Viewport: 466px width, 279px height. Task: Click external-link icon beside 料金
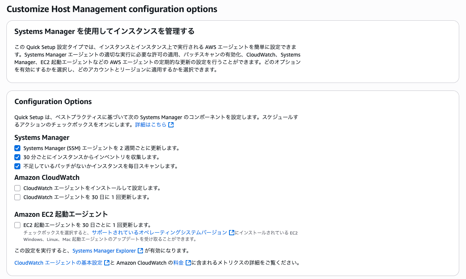pyautogui.click(x=188, y=263)
